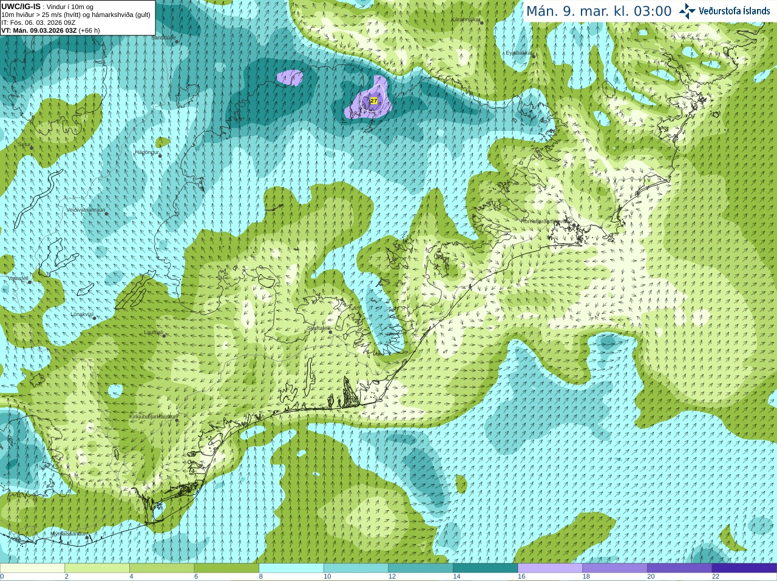The width and height of the screenshot is (777, 581).
Task: Select the 0–2 m/s legend color swatch
Action: [32, 568]
